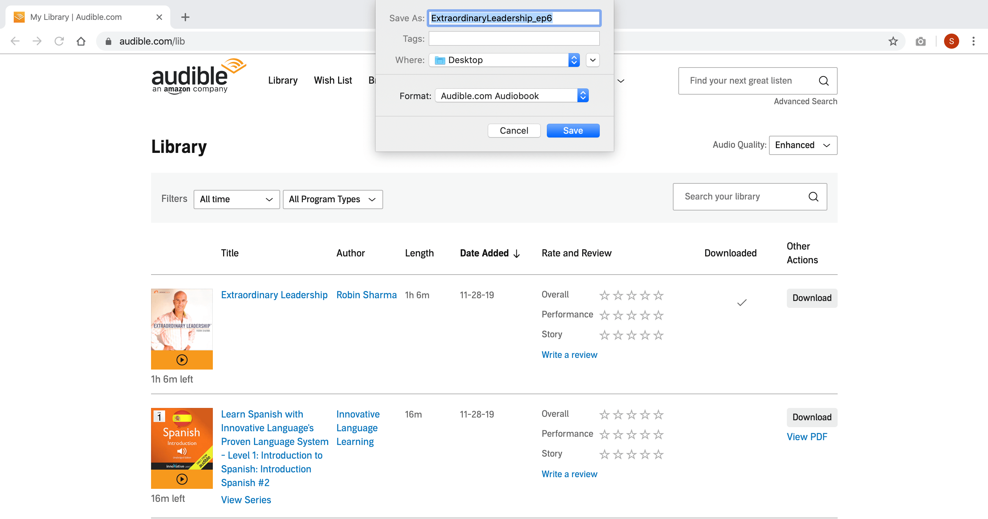This screenshot has width=988, height=519.
Task: Sort by the Title column header
Action: 230,253
